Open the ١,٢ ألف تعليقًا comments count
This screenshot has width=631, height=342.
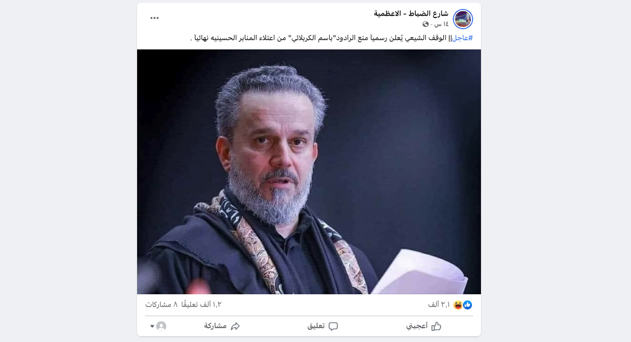point(201,304)
